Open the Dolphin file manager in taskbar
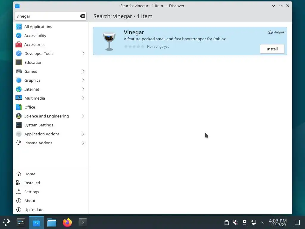Image resolution: width=305 pixels, height=229 pixels. [x=52, y=222]
